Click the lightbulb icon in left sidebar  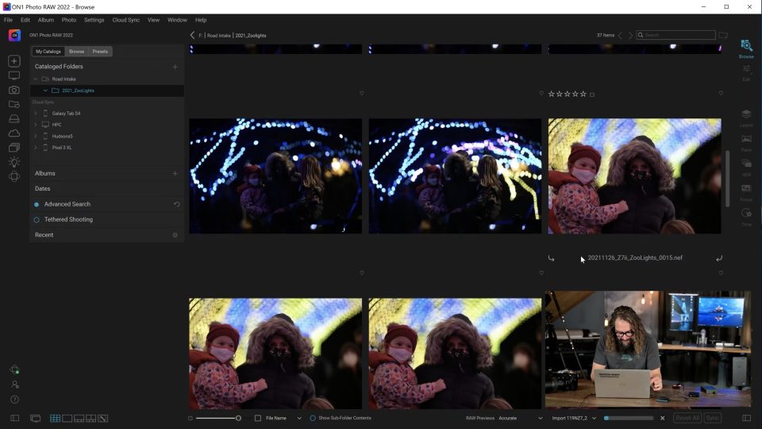click(14, 162)
